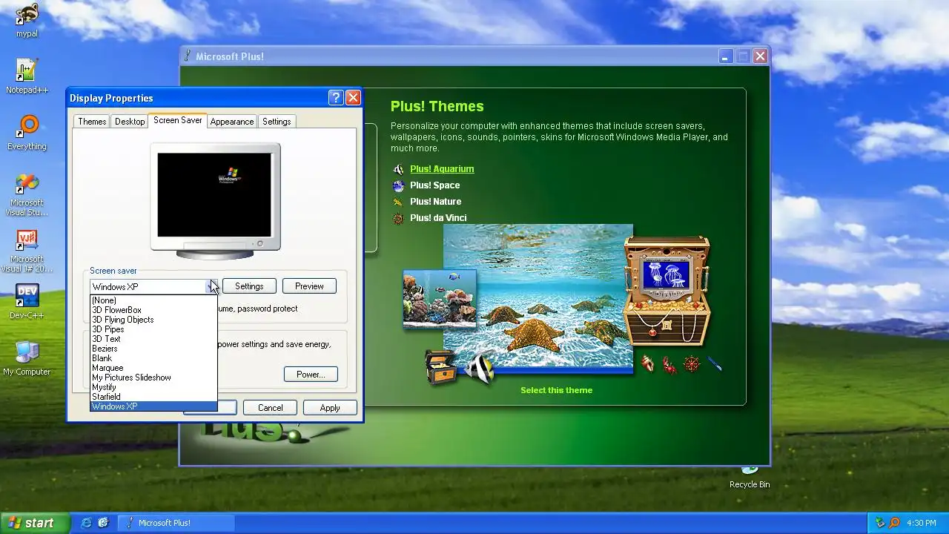Open the mypal desktop icon
The height and width of the screenshot is (534, 949).
pos(27,20)
